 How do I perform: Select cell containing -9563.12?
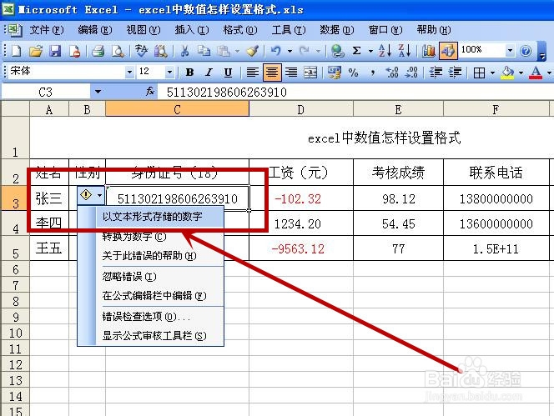301,248
